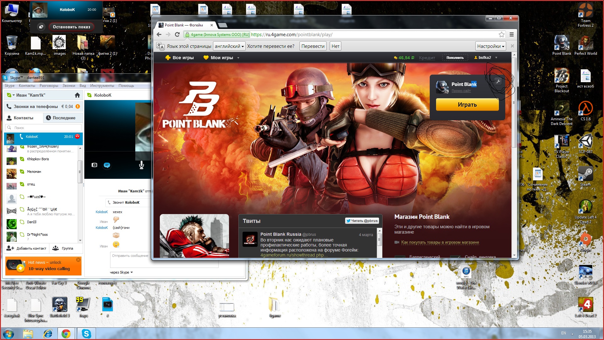This screenshot has height=340, width=604.
Task: Click Добавить контакт in Skype
Action: pyautogui.click(x=26, y=248)
